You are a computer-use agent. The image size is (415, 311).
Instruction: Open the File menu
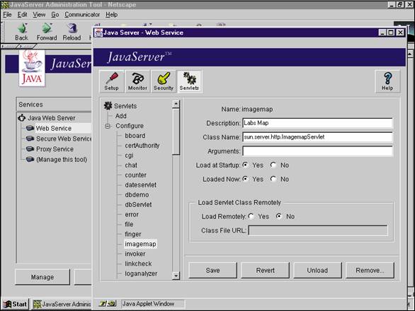point(7,15)
